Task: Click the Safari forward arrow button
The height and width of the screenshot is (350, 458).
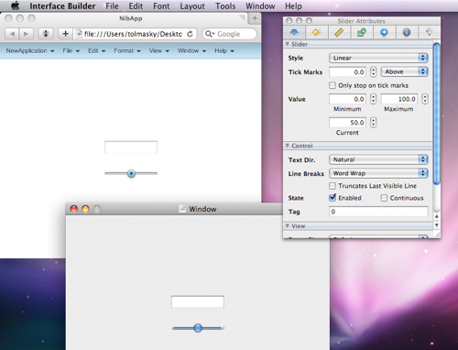Action: [x=26, y=34]
